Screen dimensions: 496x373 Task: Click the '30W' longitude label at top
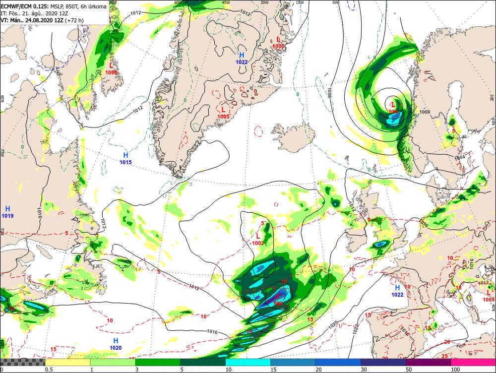pos(265,2)
